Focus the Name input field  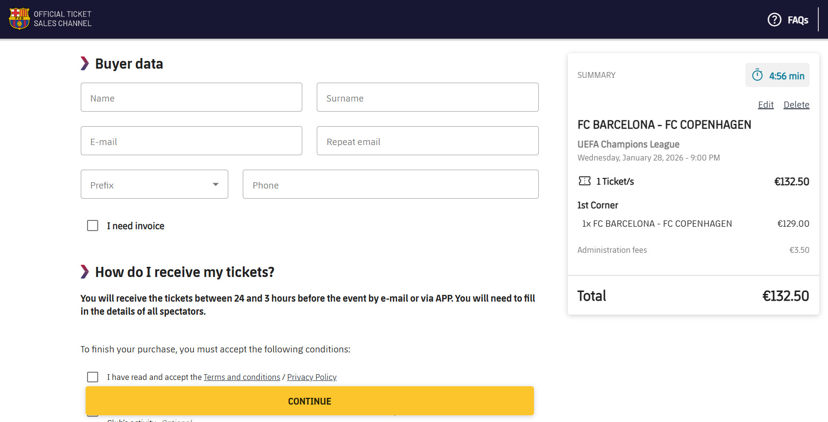pos(192,97)
